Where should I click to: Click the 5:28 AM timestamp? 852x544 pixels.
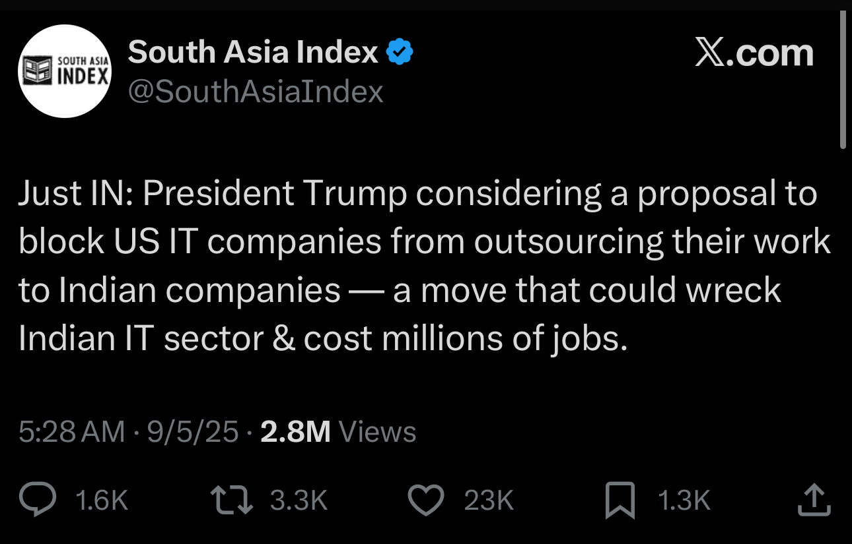click(71, 433)
